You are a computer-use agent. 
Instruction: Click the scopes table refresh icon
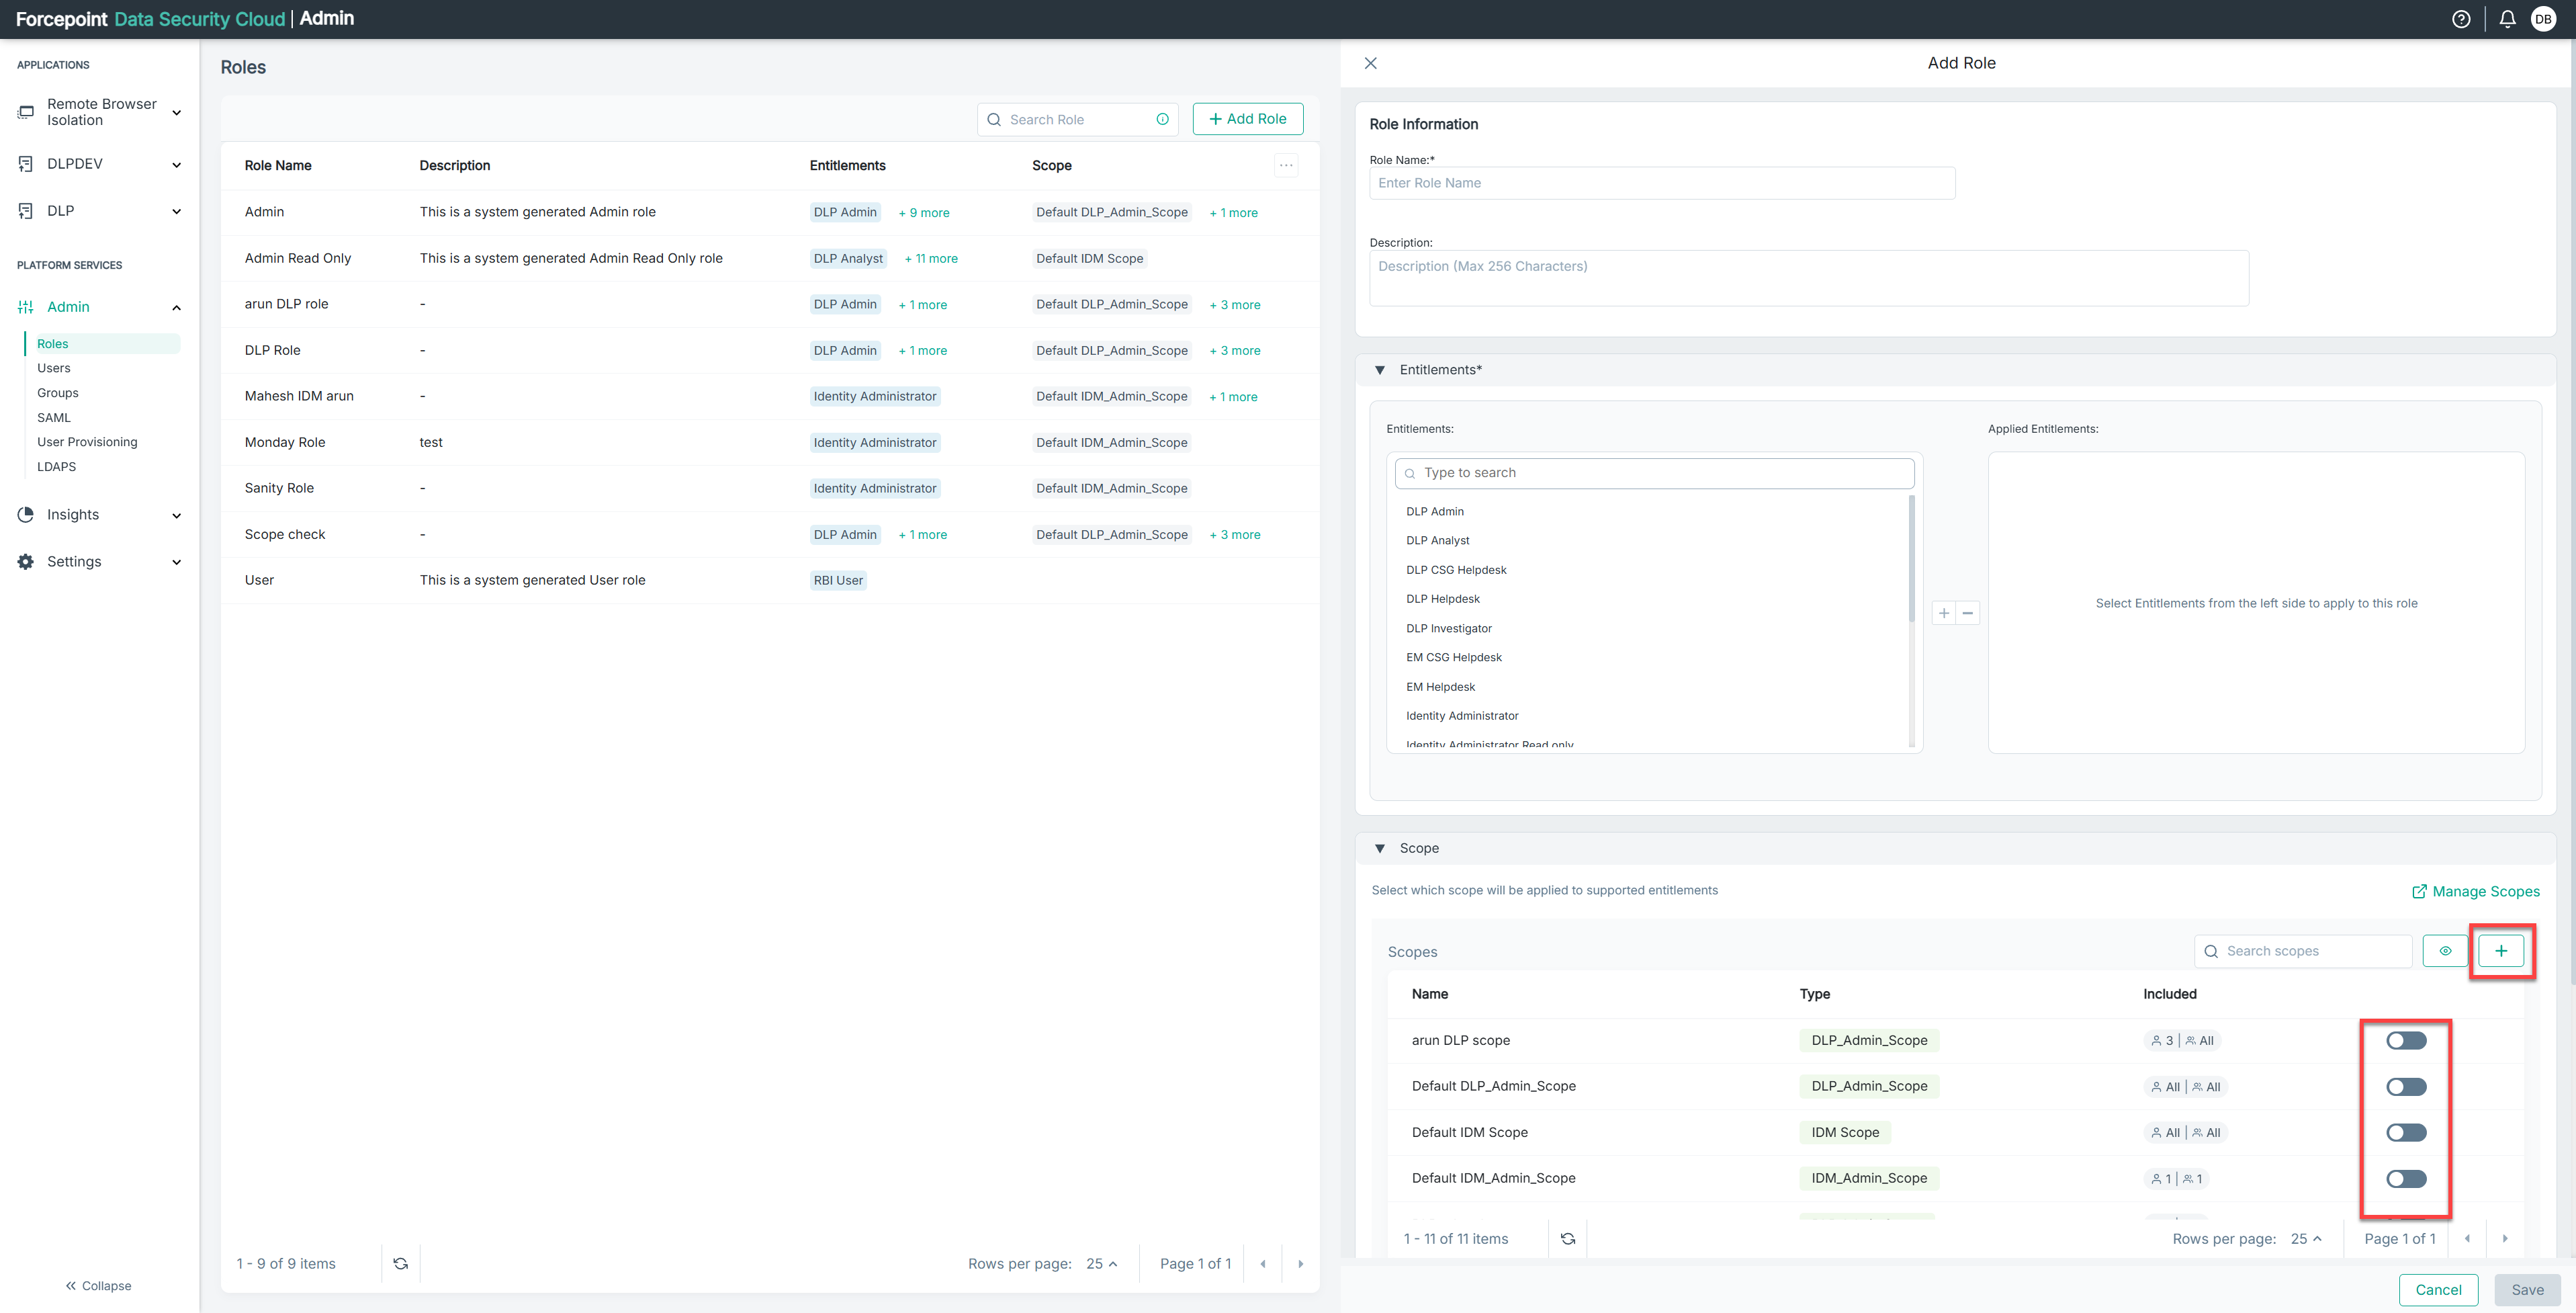click(1567, 1238)
